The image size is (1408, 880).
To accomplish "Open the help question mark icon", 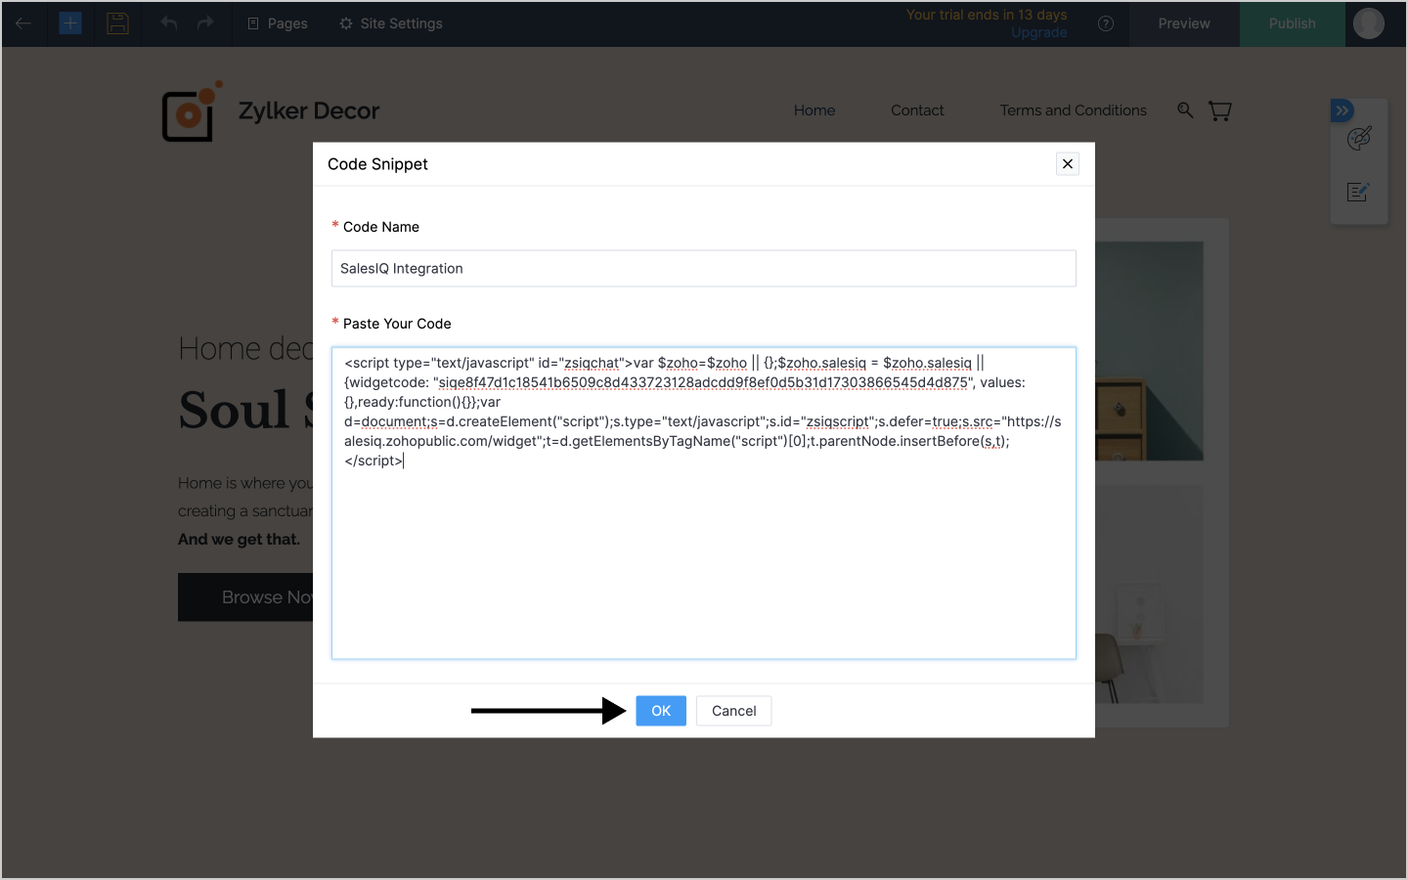I will click(x=1106, y=23).
